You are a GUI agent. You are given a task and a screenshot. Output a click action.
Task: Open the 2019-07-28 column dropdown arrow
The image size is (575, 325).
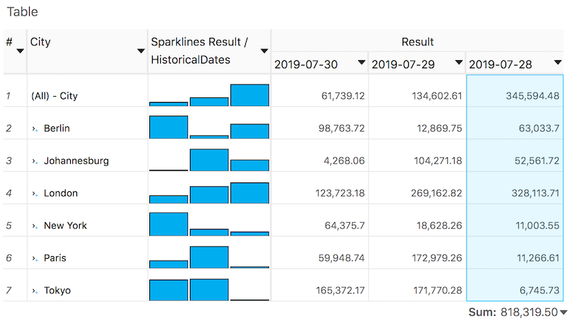(557, 62)
